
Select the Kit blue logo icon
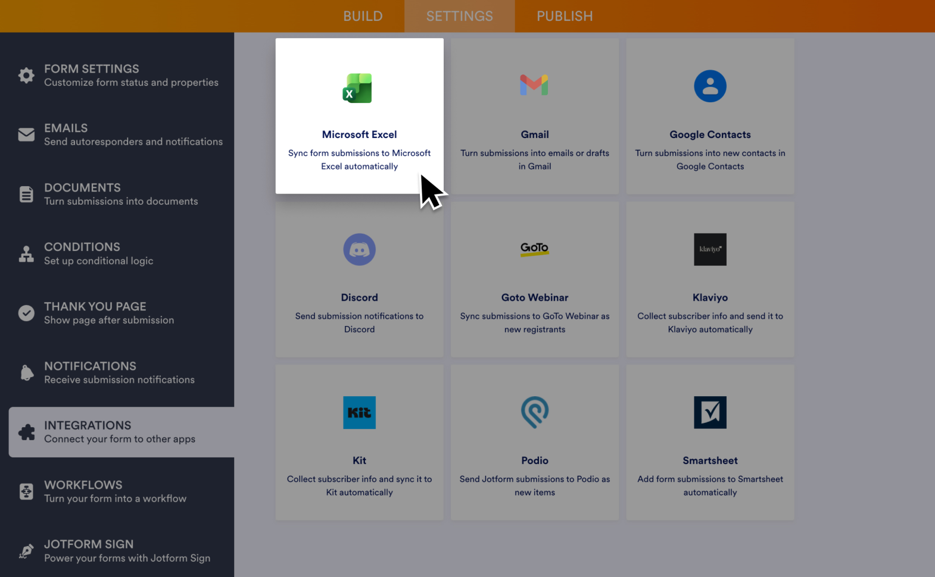click(x=359, y=412)
